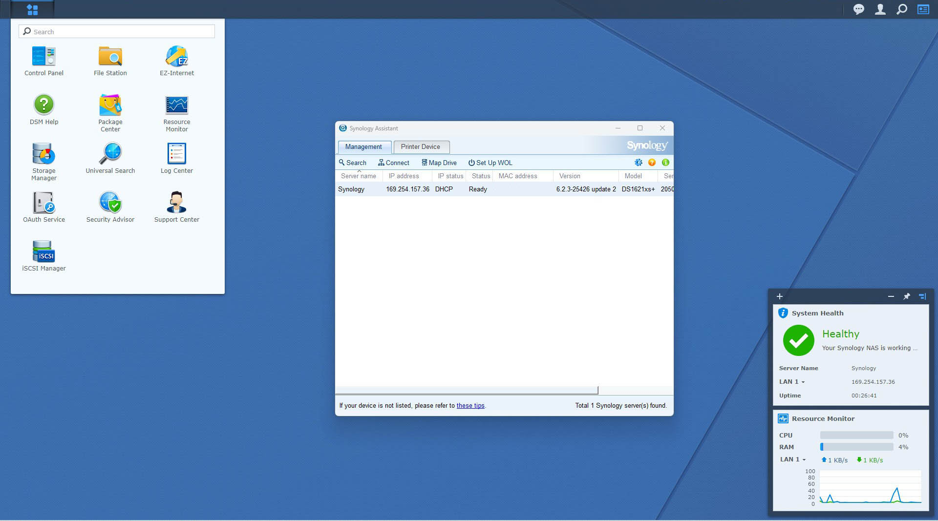Click version cell 6.2.3-25426 update 2
This screenshot has height=521, width=938.
[586, 189]
